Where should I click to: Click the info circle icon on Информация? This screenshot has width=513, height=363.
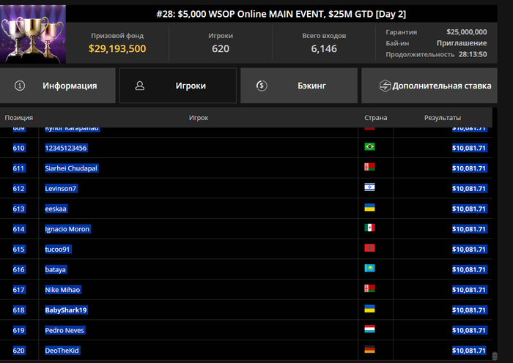(20, 86)
